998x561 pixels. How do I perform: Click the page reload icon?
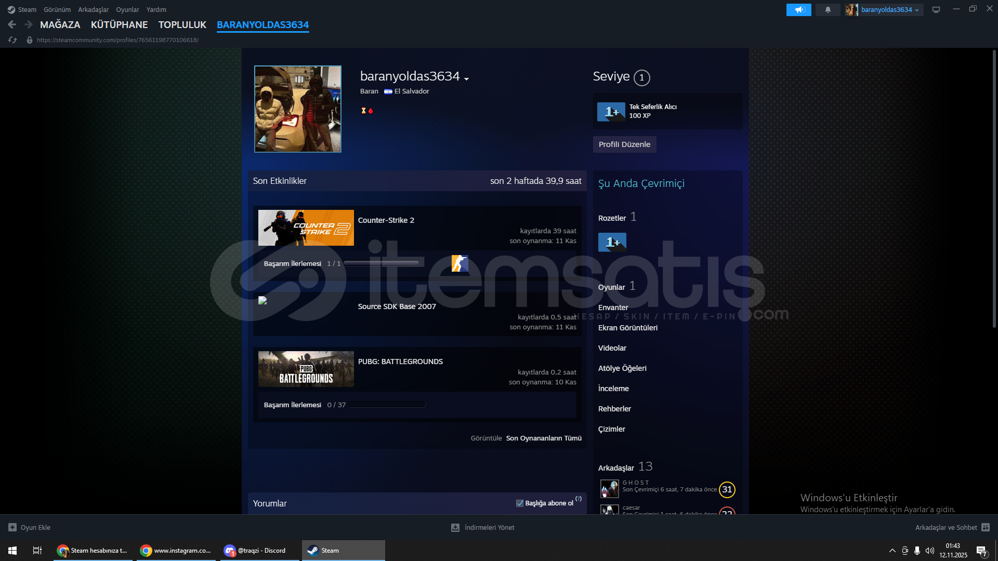coord(12,40)
